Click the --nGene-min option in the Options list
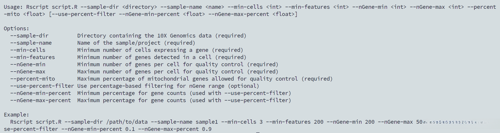500x133 pixels. tap(28, 64)
